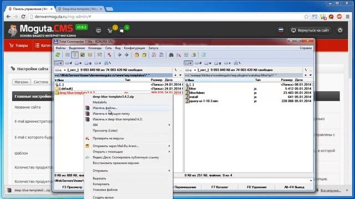Click F8 Удаление function button
Viewport: 355px width, 199px height.
[256, 187]
